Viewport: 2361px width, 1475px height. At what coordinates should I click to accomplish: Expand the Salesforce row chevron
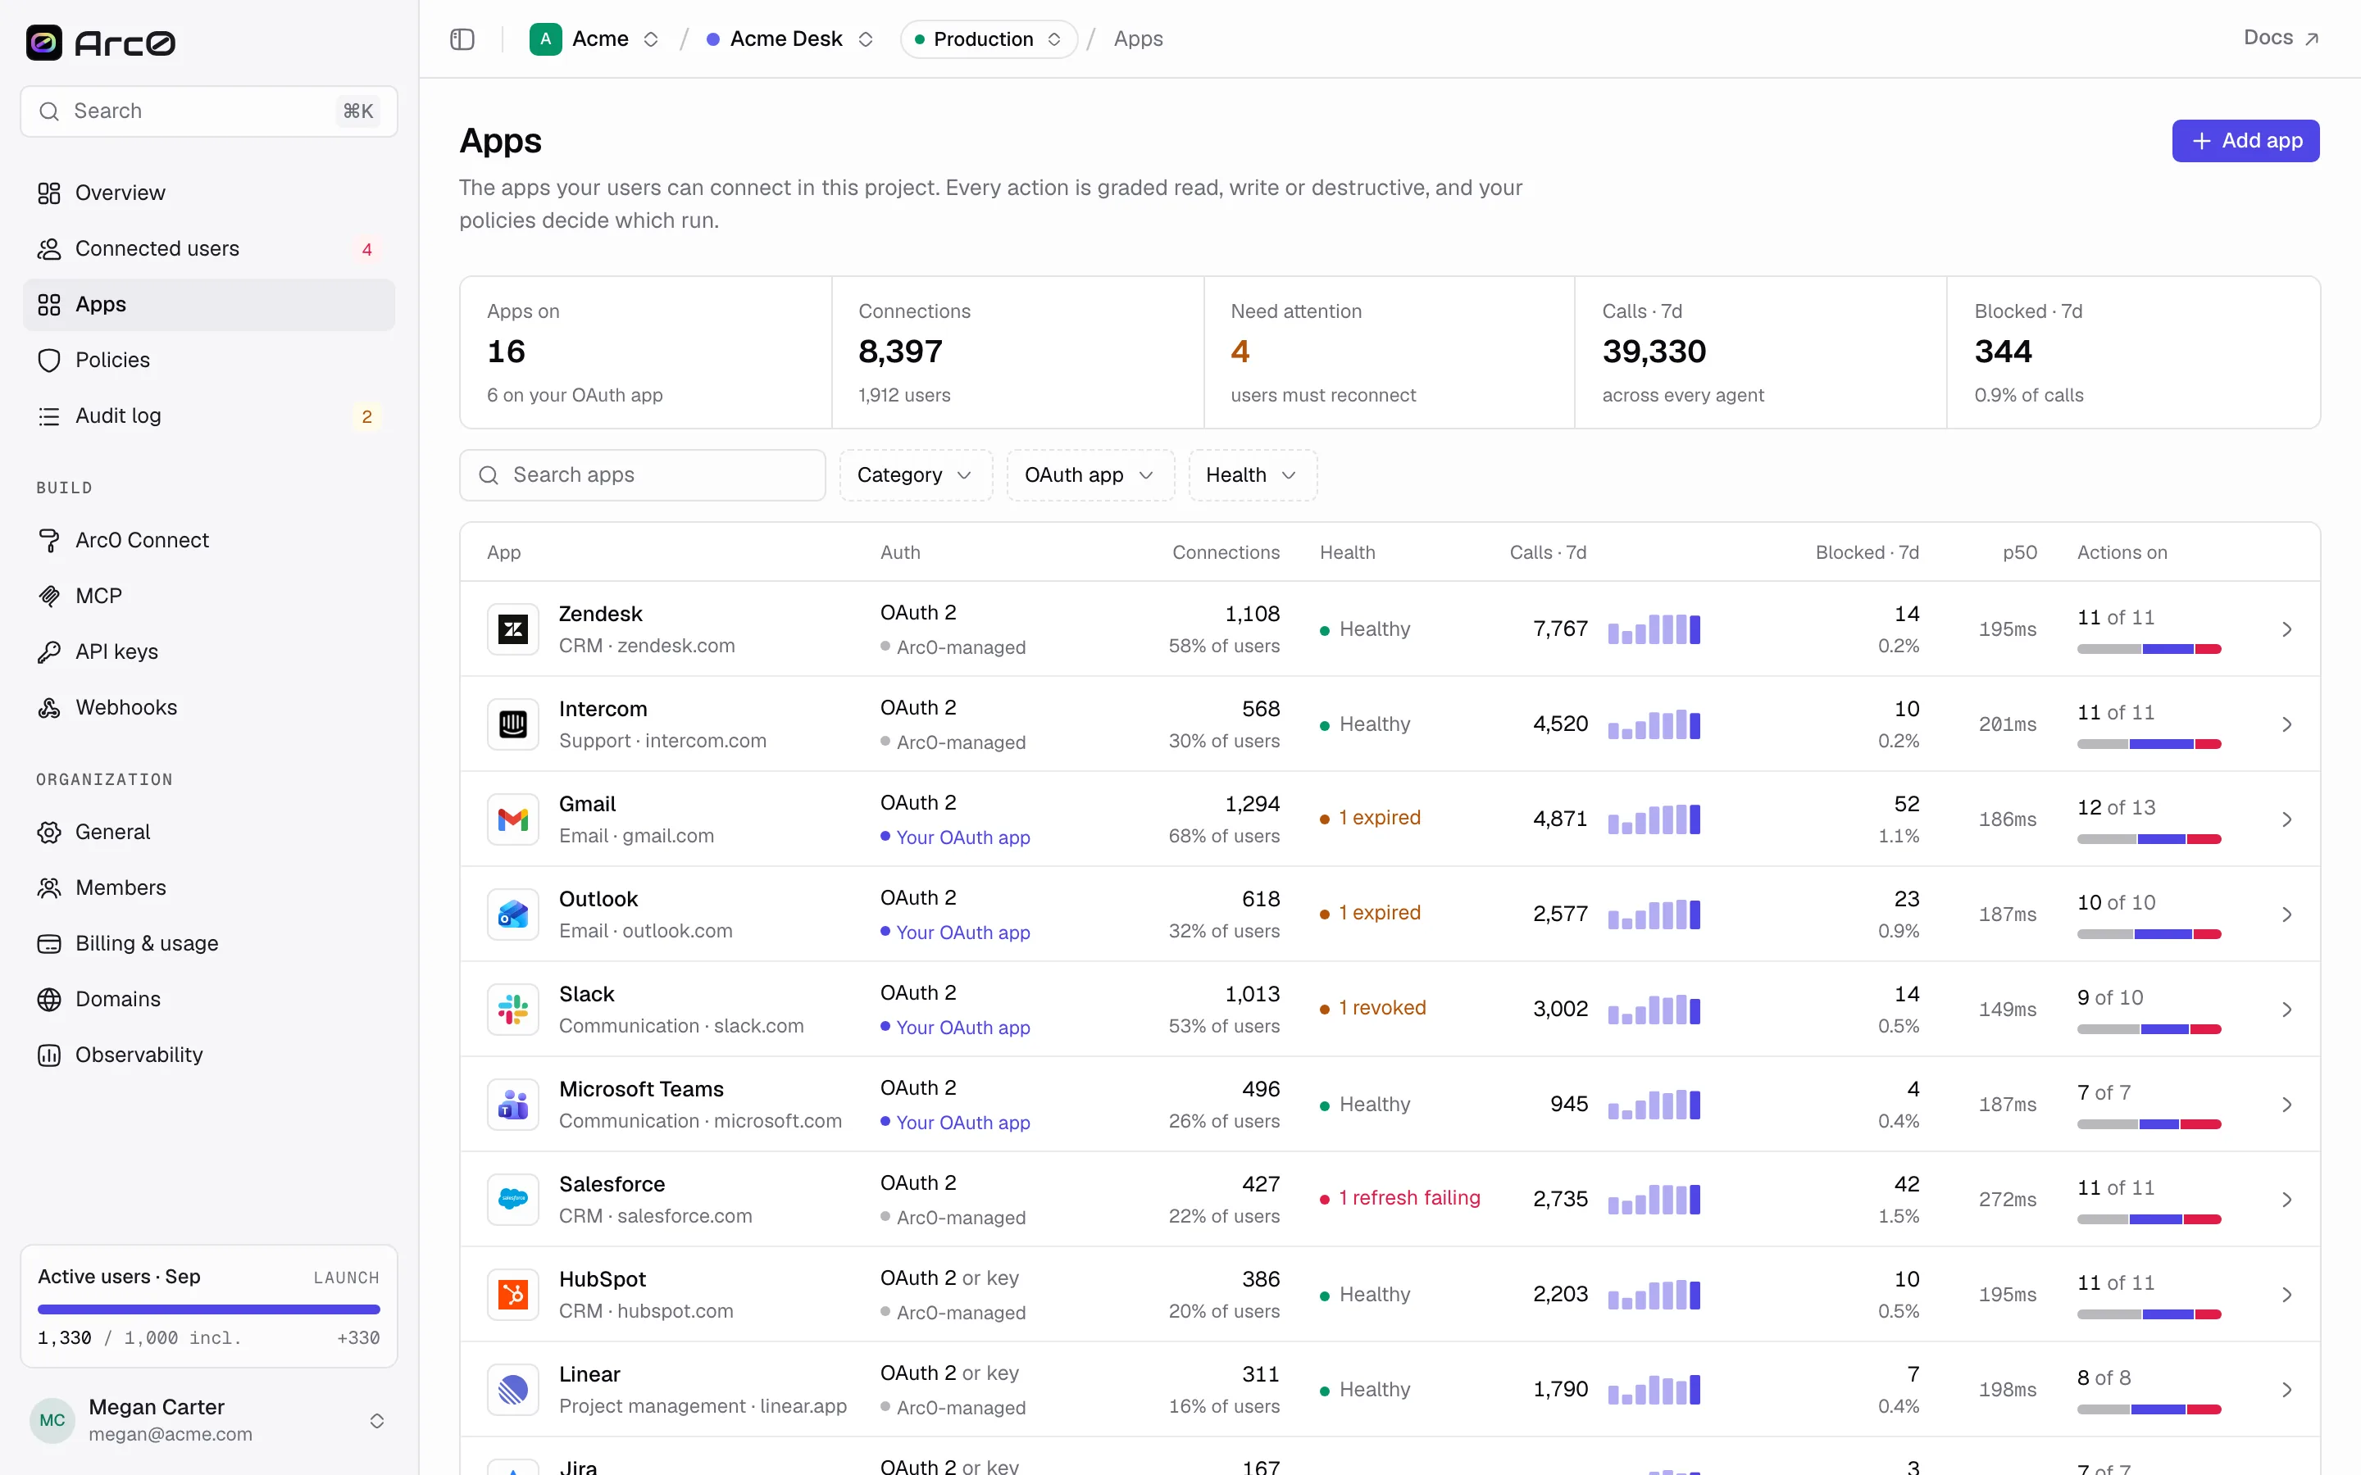[x=2287, y=1199]
